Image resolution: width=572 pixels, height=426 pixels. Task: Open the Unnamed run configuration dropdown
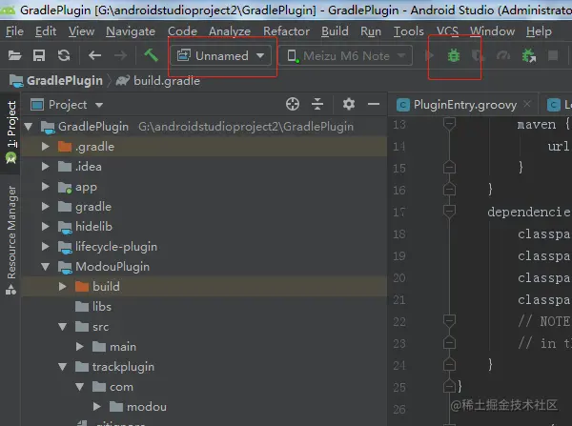221,55
